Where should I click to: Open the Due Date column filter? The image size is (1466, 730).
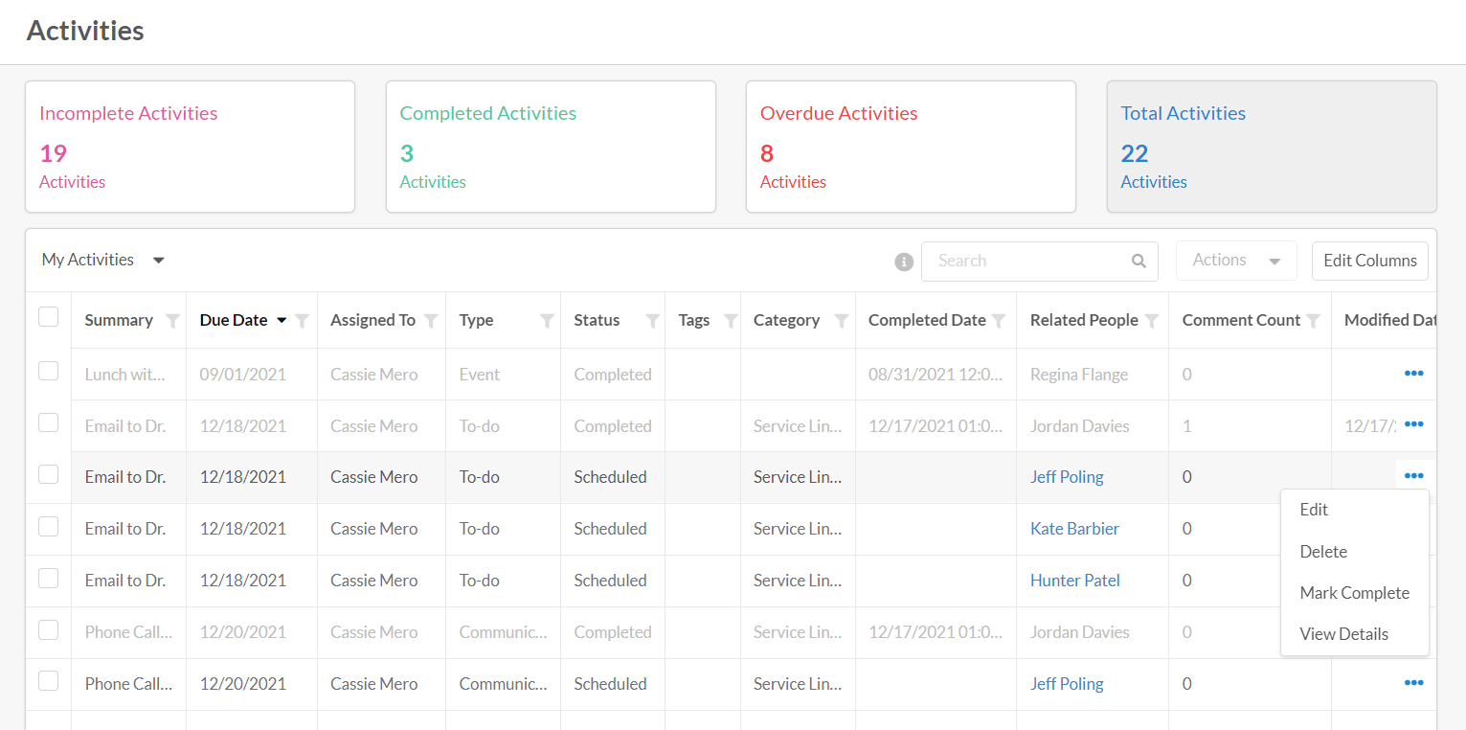(x=302, y=321)
